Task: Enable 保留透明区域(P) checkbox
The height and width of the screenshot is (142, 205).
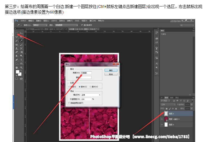Action: pyautogui.click(x=69, y=103)
